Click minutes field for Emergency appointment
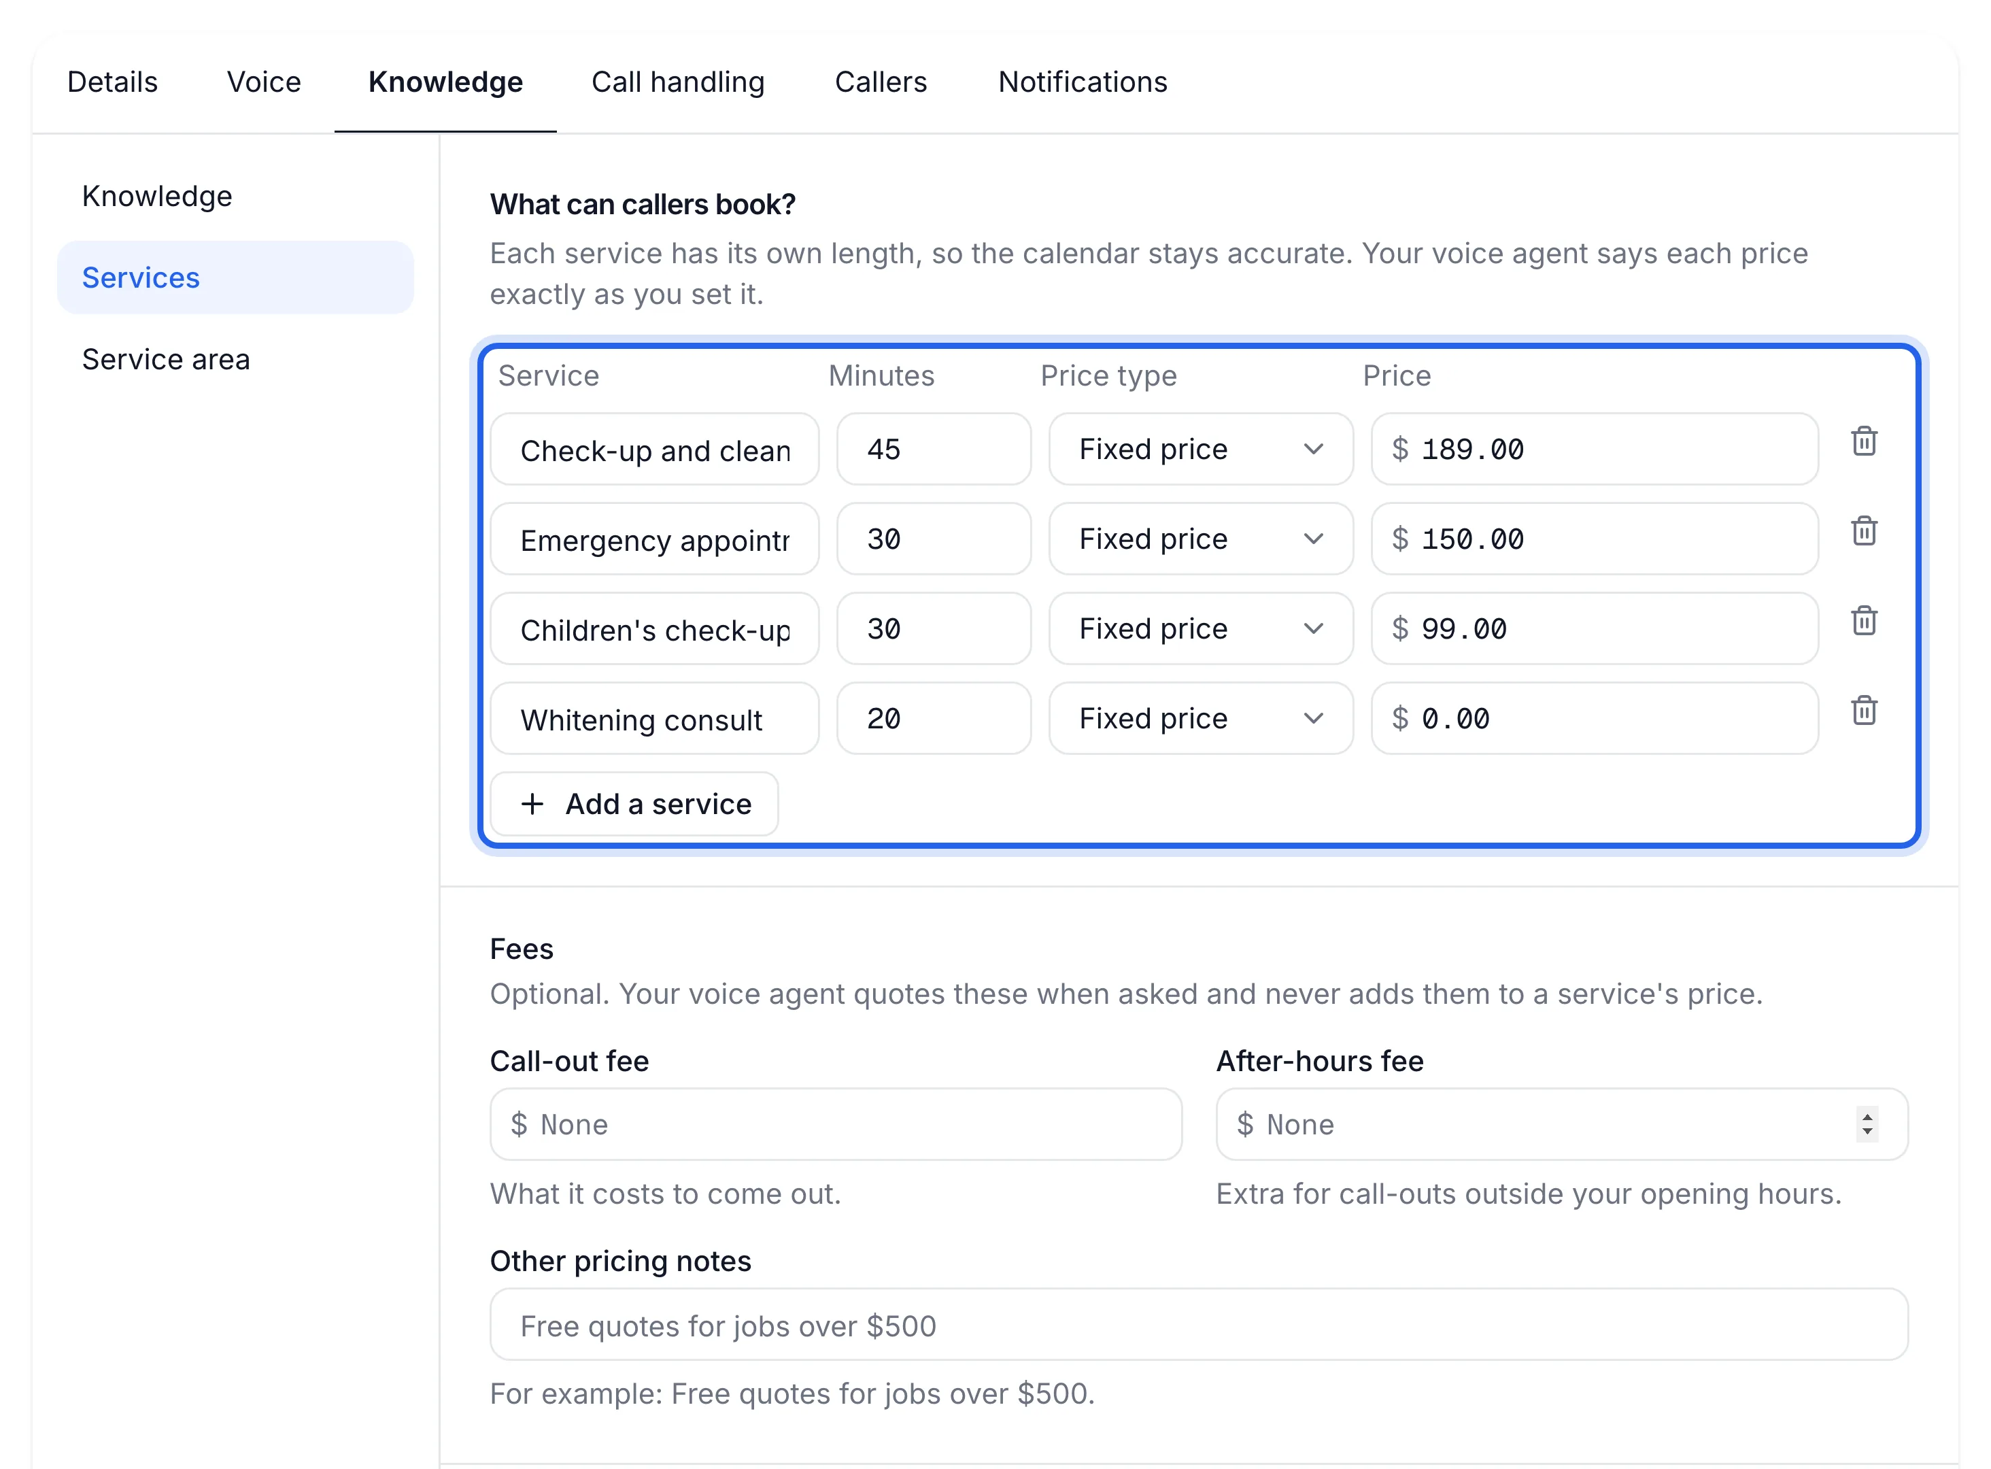This screenshot has height=1469, width=1991. (x=934, y=539)
